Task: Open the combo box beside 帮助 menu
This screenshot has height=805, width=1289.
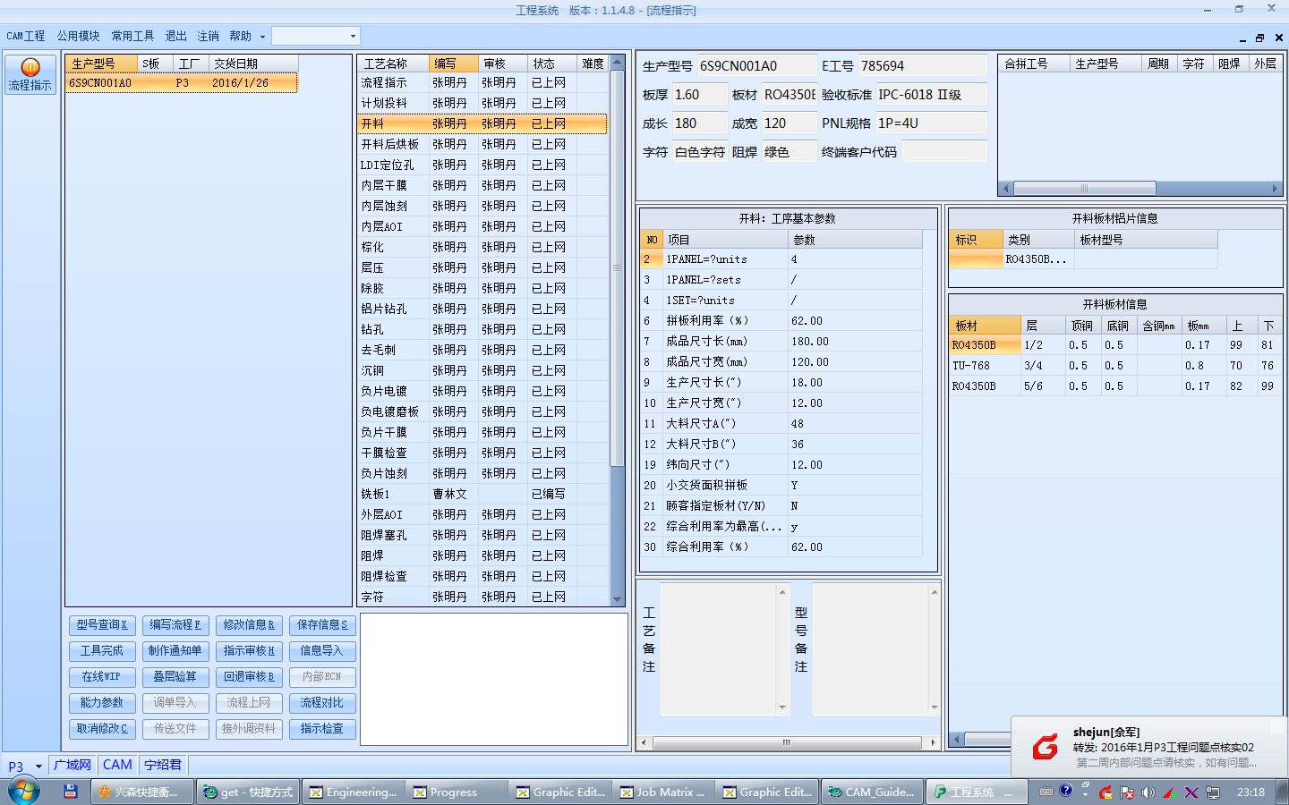Action: pyautogui.click(x=315, y=36)
